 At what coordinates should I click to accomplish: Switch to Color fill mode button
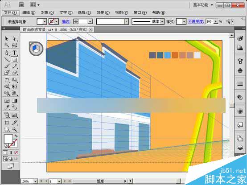[x=5, y=152]
